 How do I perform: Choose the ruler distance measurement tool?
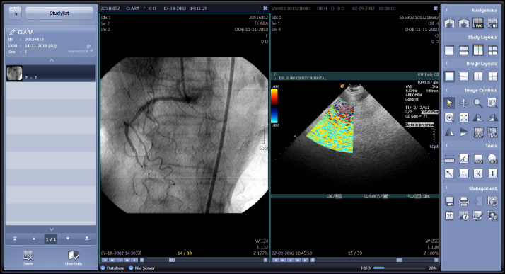tap(449, 159)
